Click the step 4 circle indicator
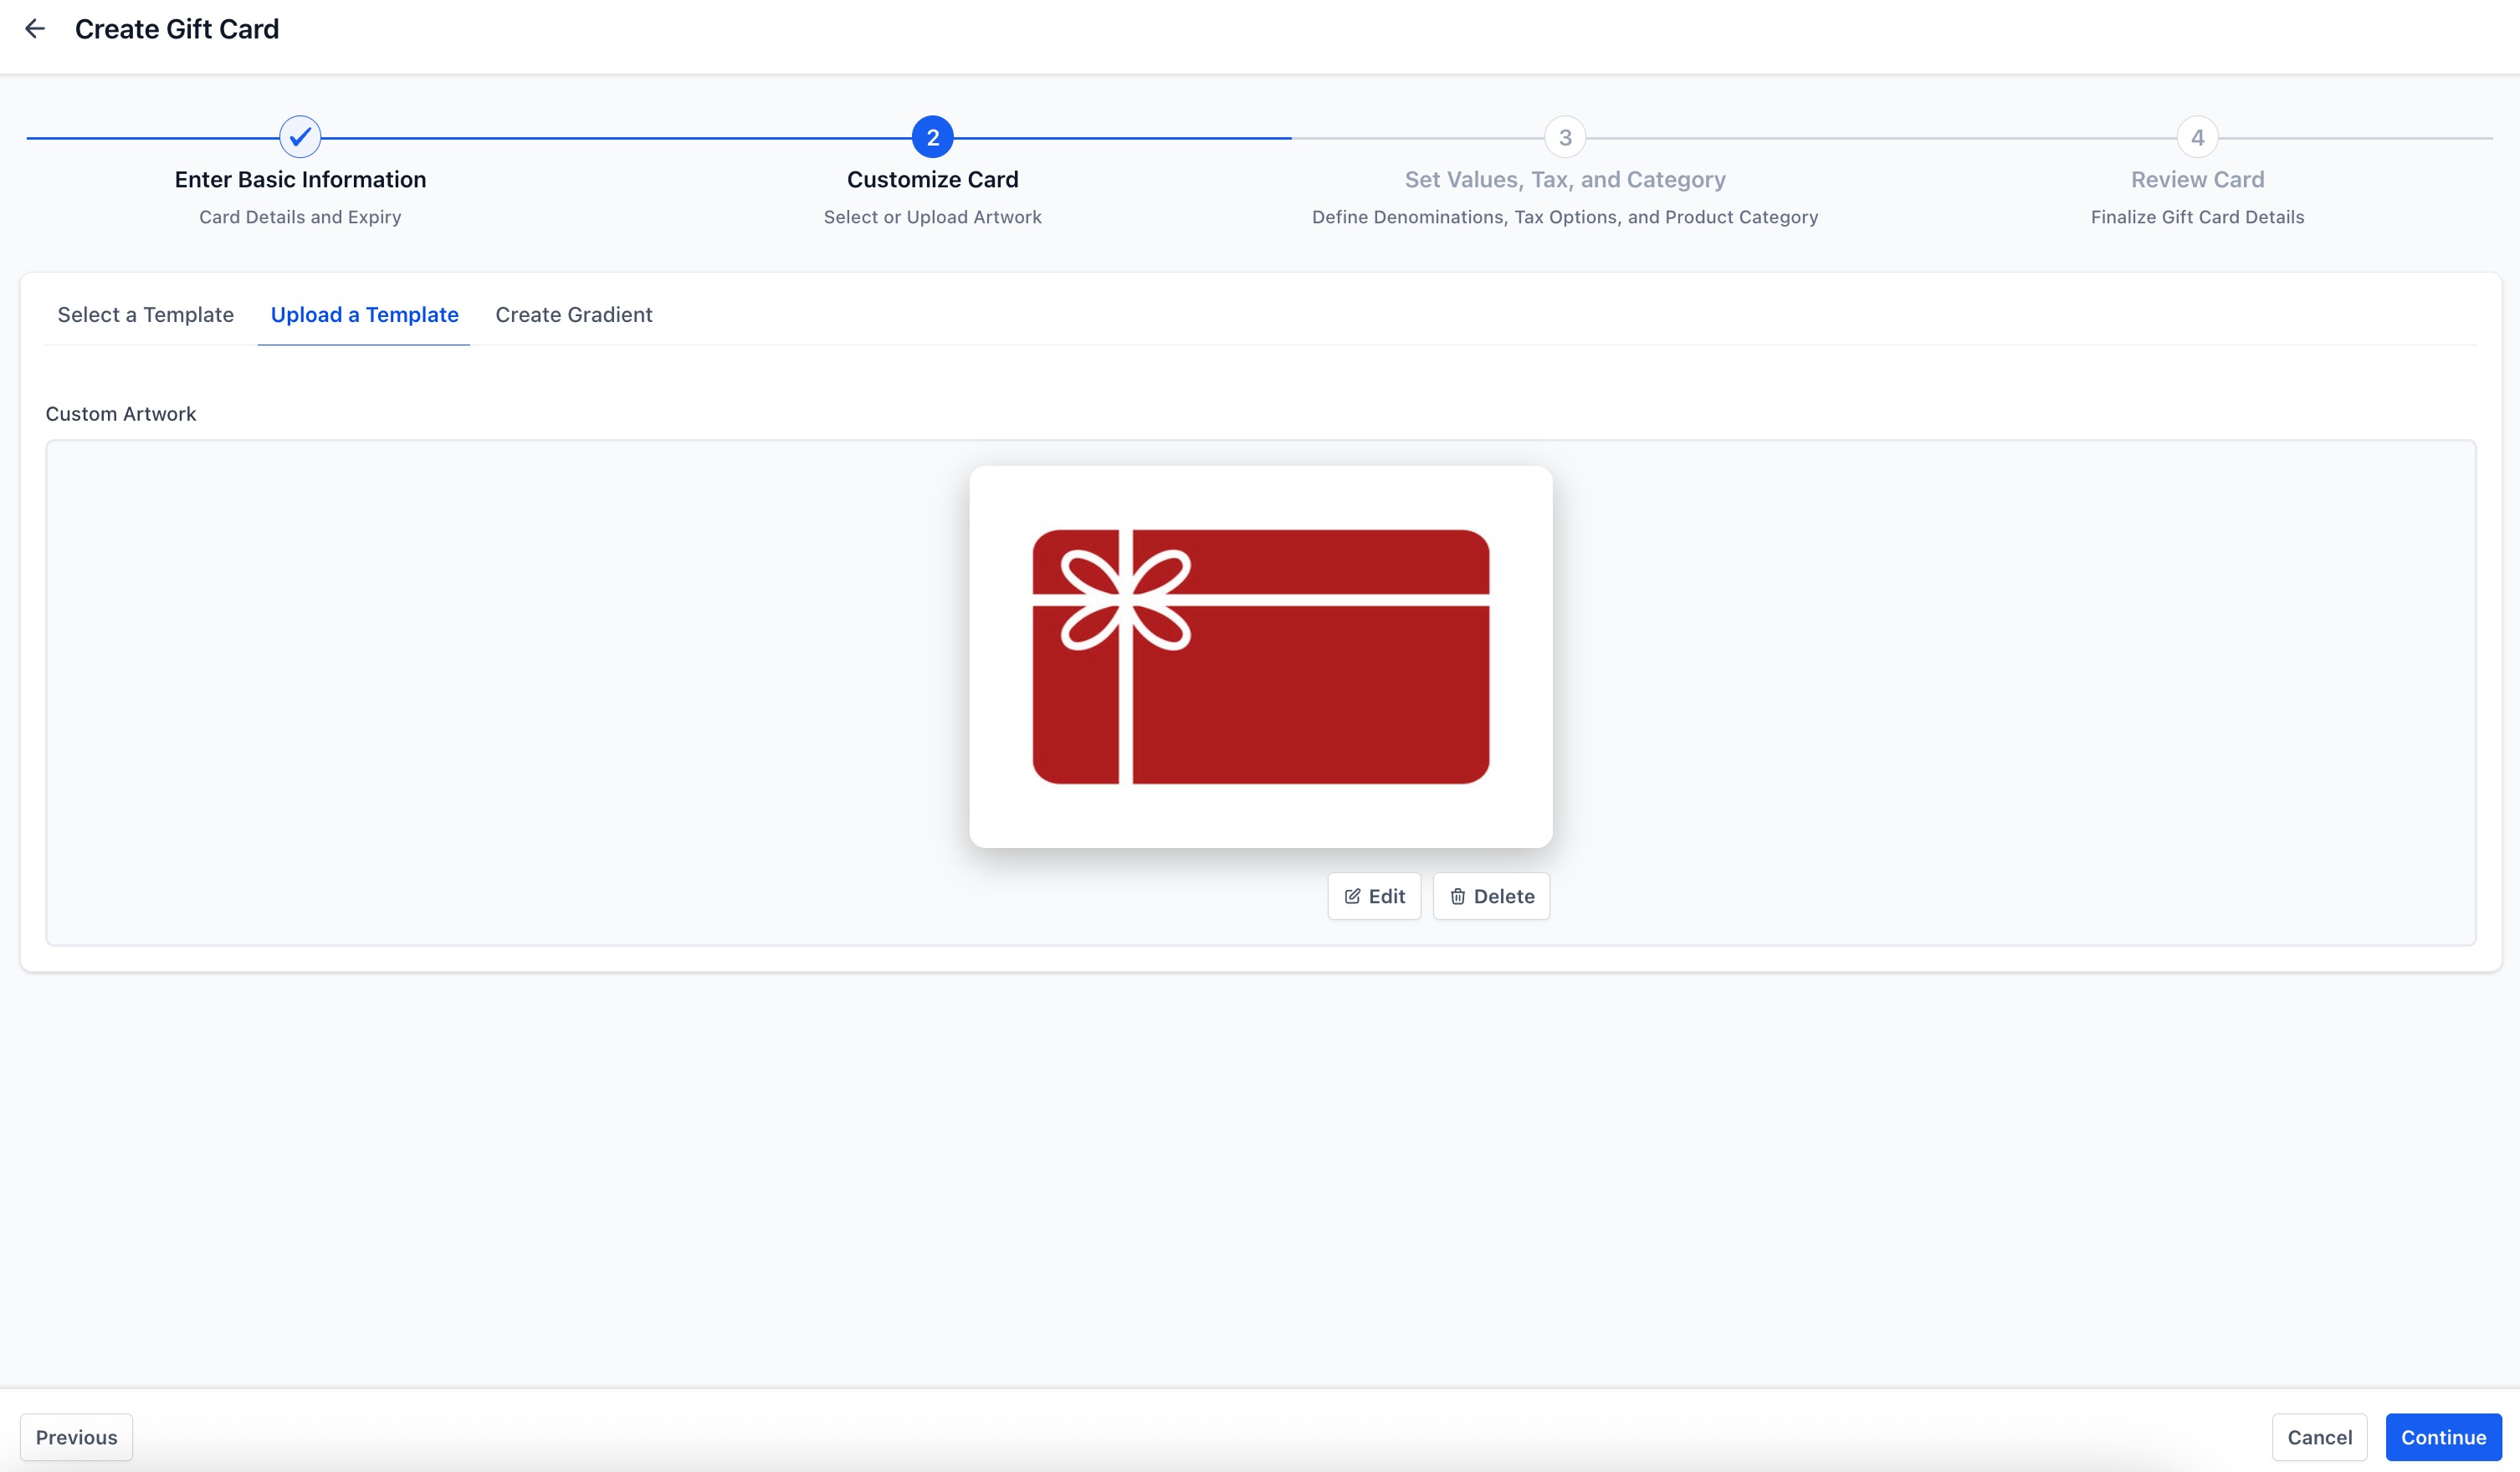 tap(2197, 137)
